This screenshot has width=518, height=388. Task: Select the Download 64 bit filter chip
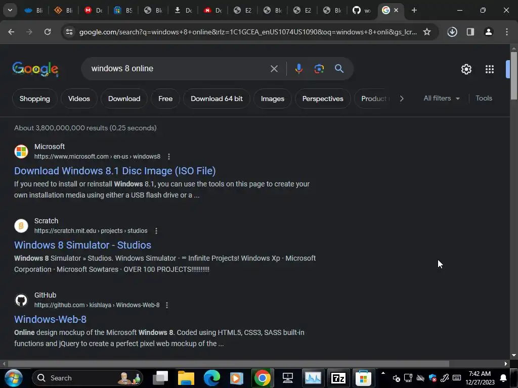tap(217, 99)
